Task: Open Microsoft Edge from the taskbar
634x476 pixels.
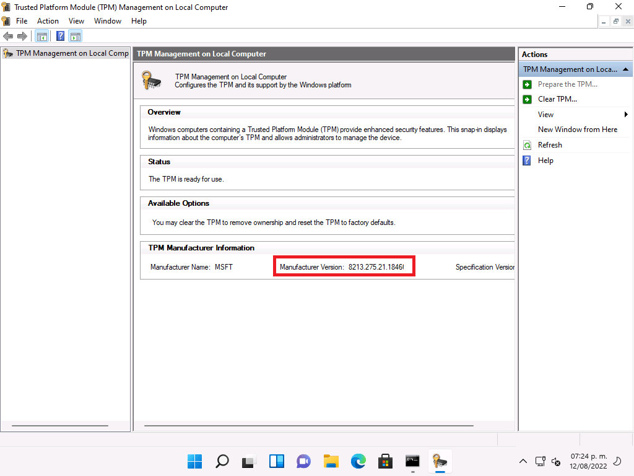Action: tap(358, 461)
